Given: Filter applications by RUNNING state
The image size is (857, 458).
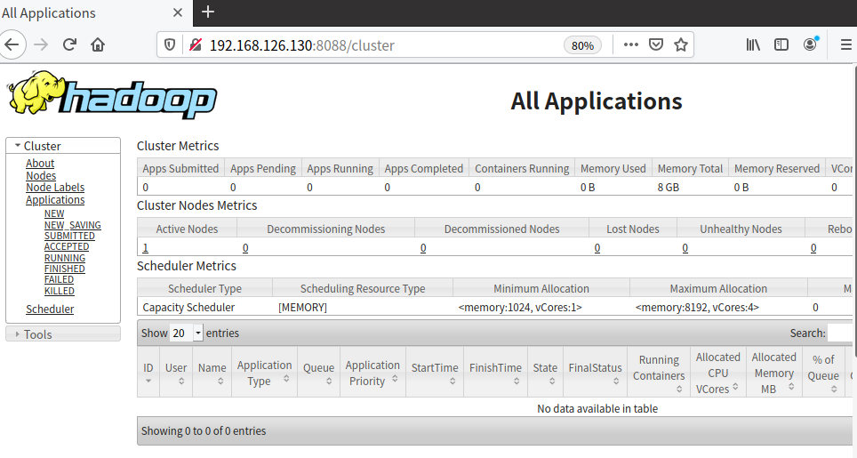Looking at the screenshot, I should [x=65, y=258].
